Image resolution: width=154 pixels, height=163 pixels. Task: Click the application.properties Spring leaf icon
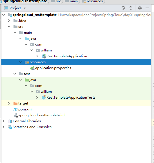click(x=32, y=68)
